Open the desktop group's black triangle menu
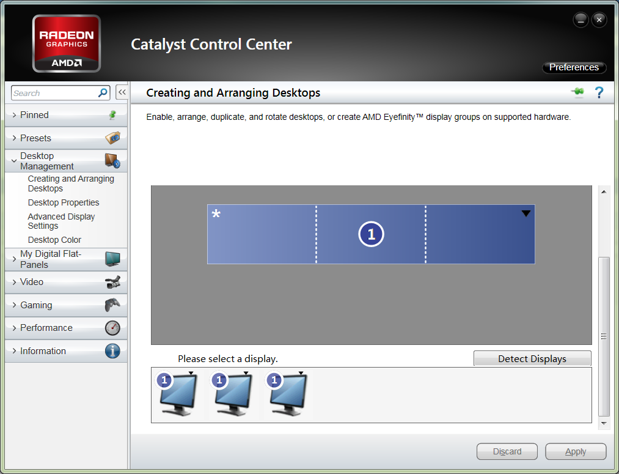The image size is (619, 474). (x=526, y=213)
